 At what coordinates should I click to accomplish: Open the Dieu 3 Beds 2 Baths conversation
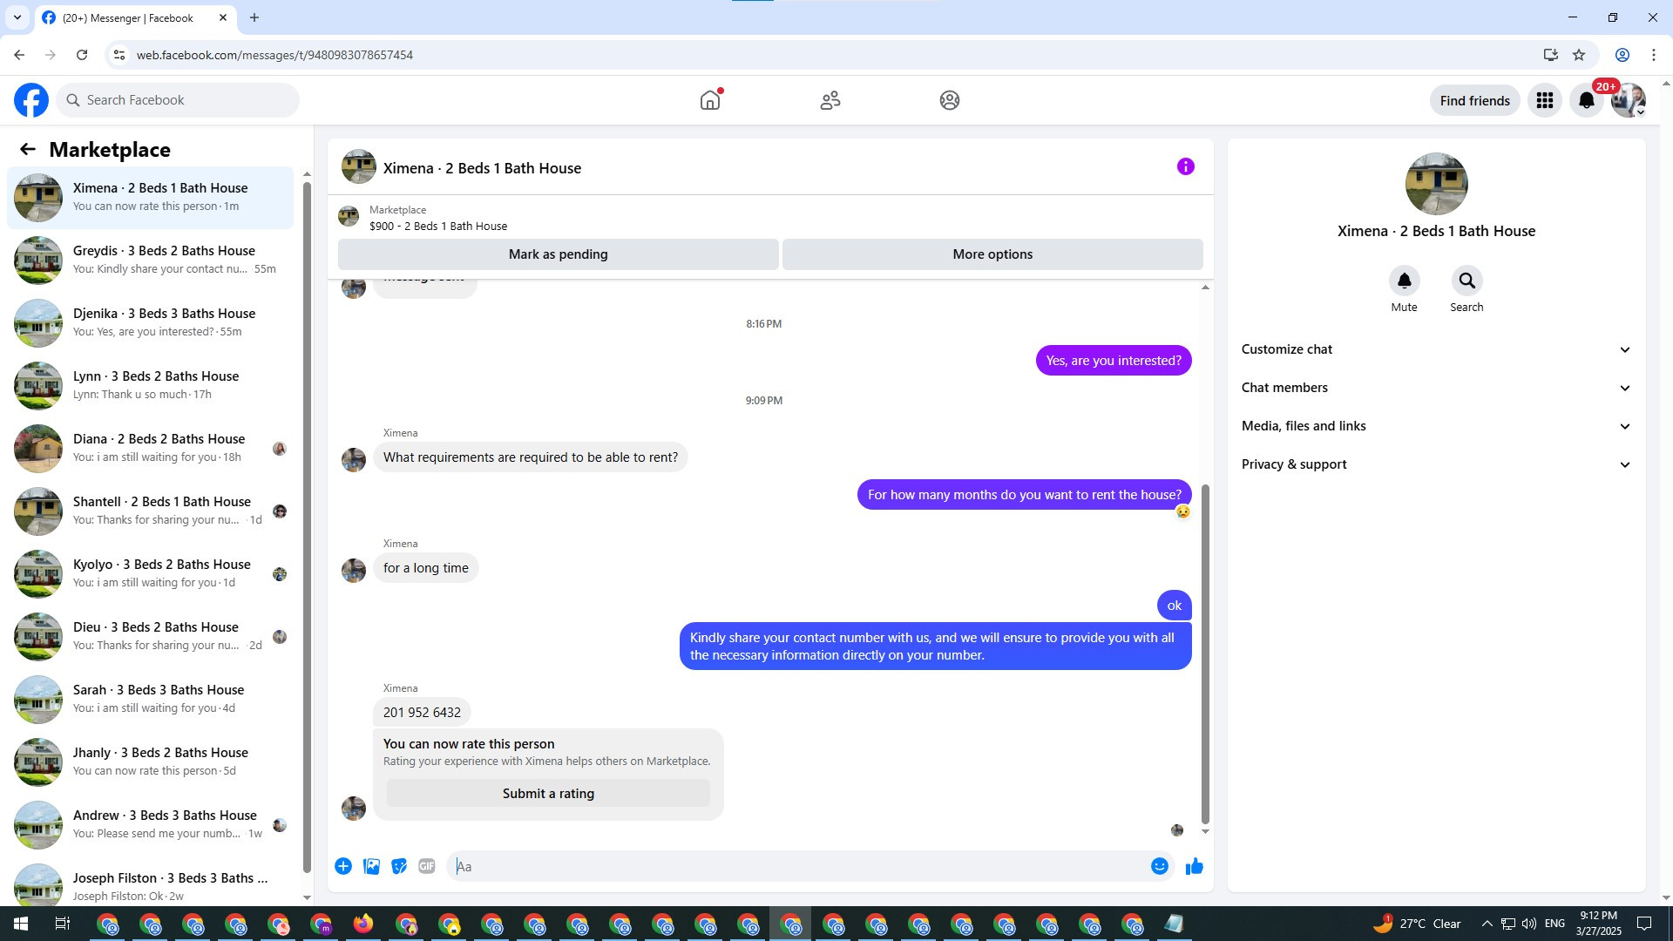click(151, 636)
